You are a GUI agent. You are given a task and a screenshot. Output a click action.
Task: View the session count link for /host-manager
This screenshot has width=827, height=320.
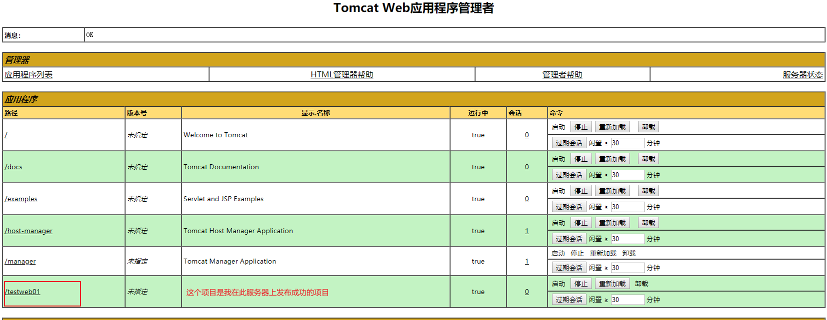[x=527, y=231]
